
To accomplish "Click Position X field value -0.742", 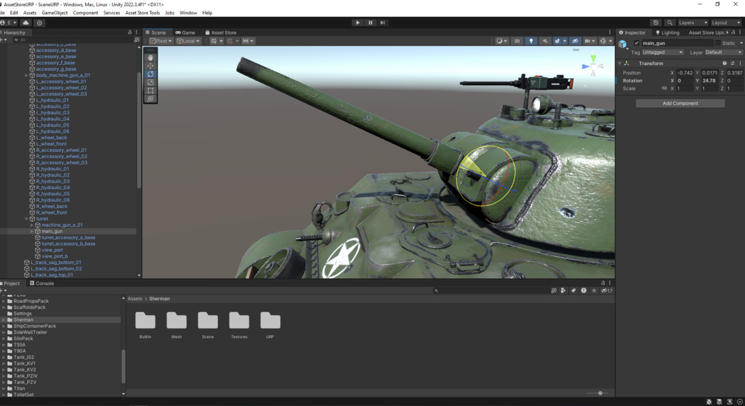I will (x=685, y=73).
